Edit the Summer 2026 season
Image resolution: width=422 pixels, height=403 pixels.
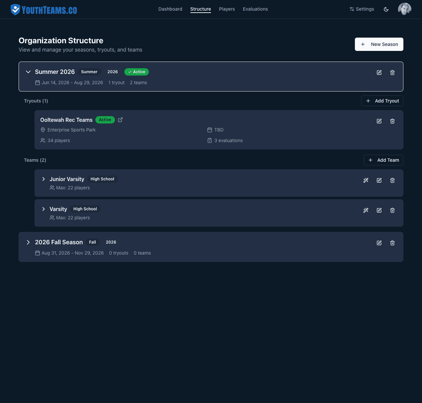379,73
